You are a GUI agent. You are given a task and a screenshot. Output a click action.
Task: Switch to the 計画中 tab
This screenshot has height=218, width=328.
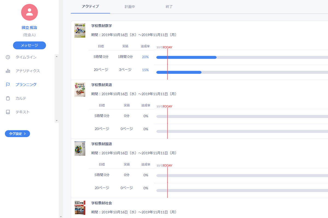tap(130, 7)
